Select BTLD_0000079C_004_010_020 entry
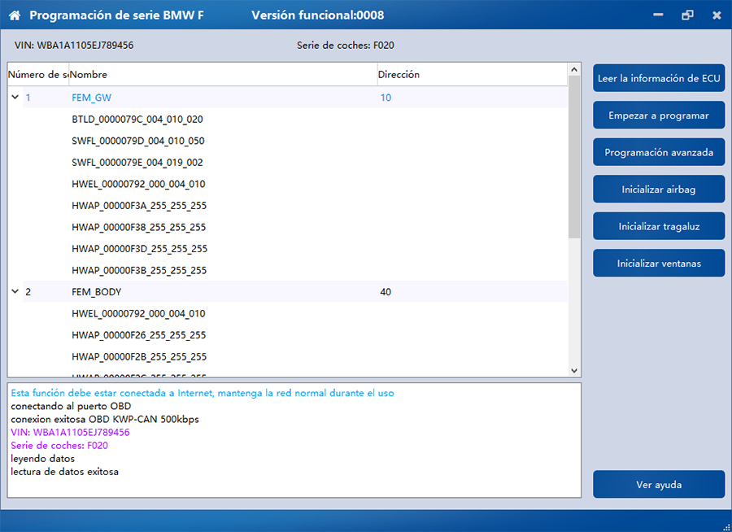The image size is (732, 532). (x=137, y=120)
